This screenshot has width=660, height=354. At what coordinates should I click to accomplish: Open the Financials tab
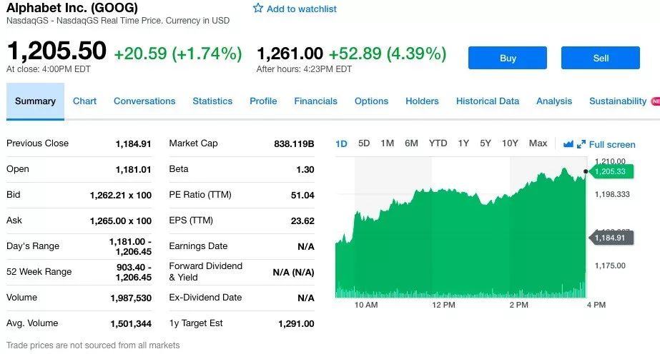(x=315, y=101)
